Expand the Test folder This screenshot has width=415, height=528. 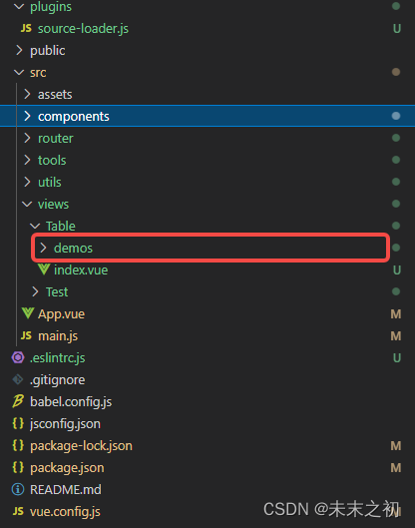pos(35,291)
